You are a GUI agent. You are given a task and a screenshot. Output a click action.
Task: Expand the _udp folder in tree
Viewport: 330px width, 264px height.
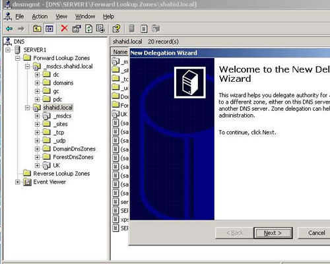(x=37, y=141)
